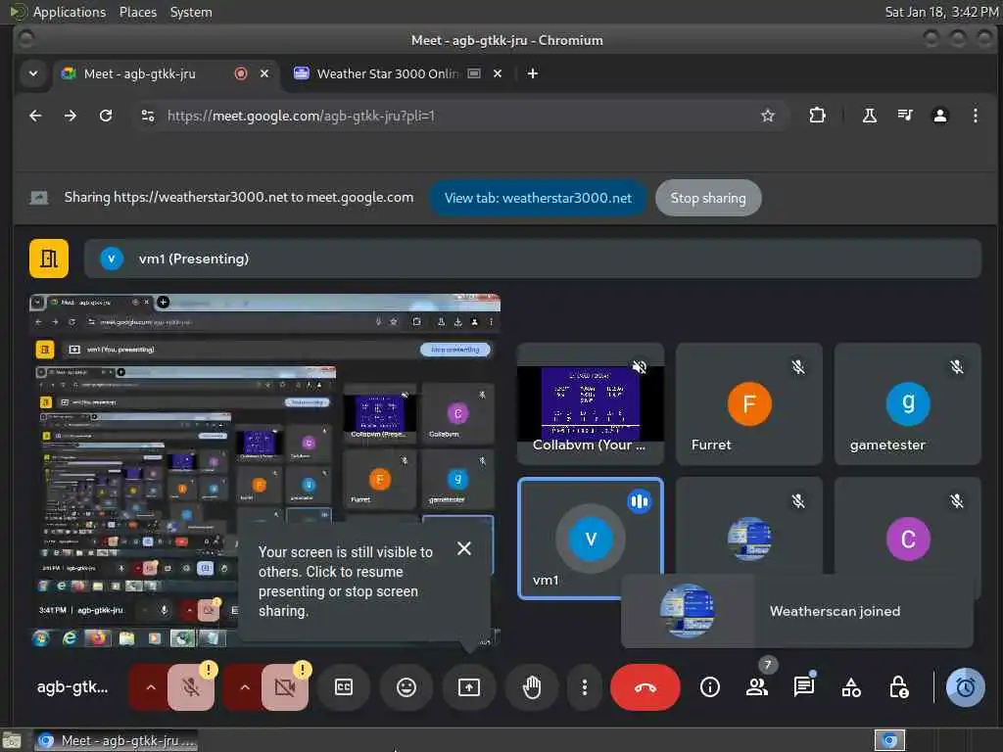Turn on the camera button
The width and height of the screenshot is (1003, 752).
click(x=285, y=687)
